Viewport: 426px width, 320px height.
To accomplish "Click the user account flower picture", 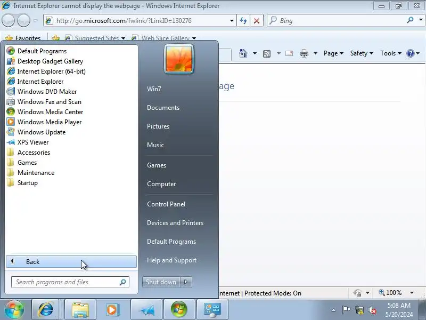I will pos(179,59).
